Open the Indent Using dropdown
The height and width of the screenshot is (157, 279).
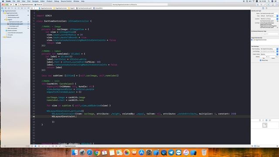pyautogui.click(x=269, y=54)
